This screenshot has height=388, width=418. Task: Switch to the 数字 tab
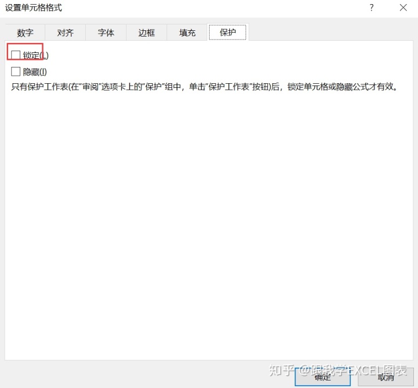(25, 33)
